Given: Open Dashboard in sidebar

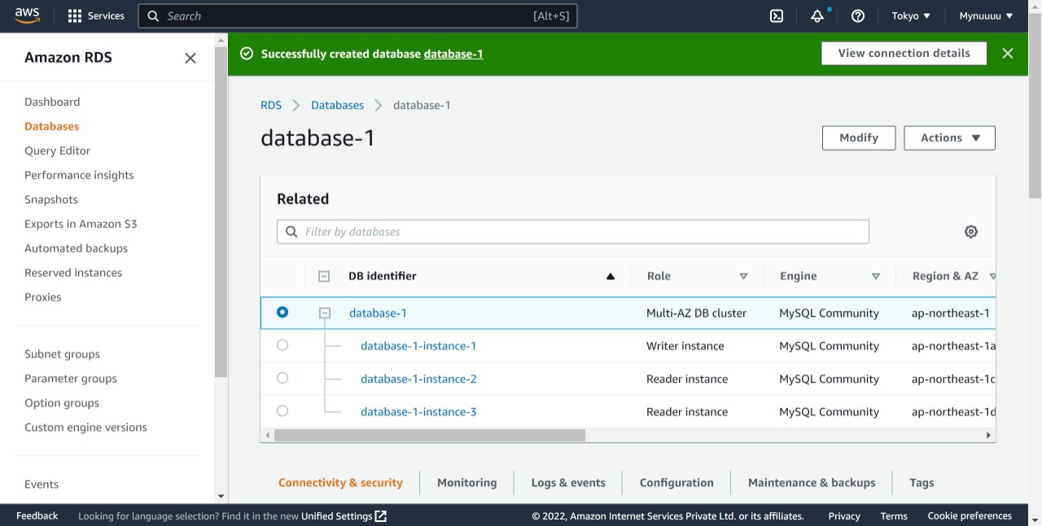Looking at the screenshot, I should pyautogui.click(x=52, y=102).
